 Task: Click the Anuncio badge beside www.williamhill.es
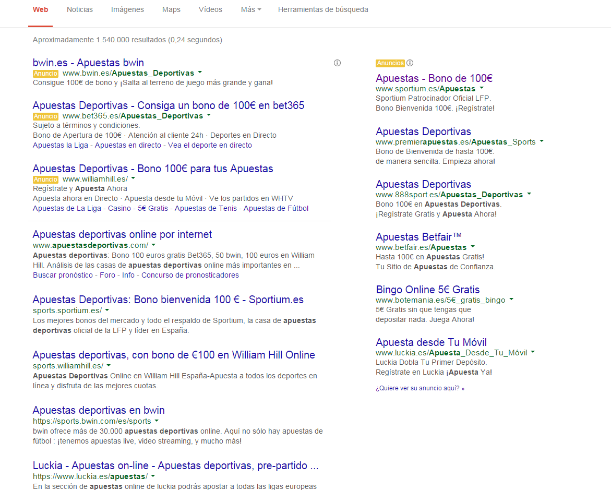45,180
